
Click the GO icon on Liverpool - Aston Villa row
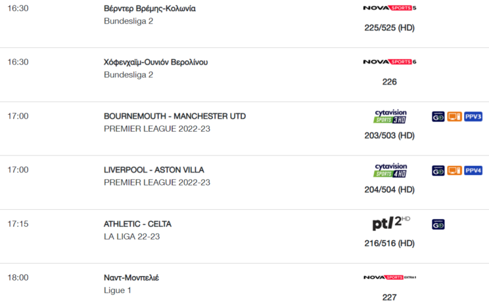438,171
